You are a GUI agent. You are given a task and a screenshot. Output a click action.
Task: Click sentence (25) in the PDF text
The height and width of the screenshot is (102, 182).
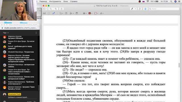(x=111, y=59)
